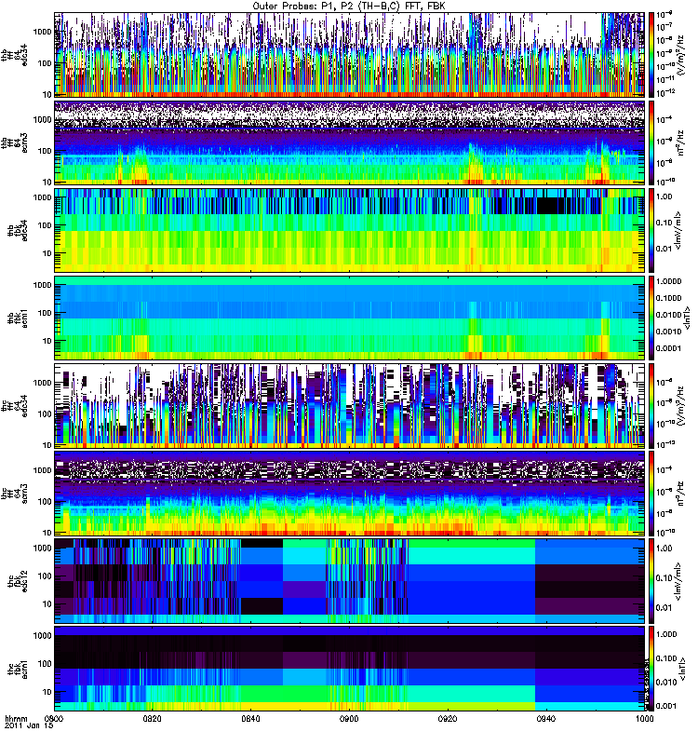Click the thb fff scm3 panel nT²/Hz colorbar
The width and height of the screenshot is (698, 745).
pyautogui.click(x=651, y=142)
